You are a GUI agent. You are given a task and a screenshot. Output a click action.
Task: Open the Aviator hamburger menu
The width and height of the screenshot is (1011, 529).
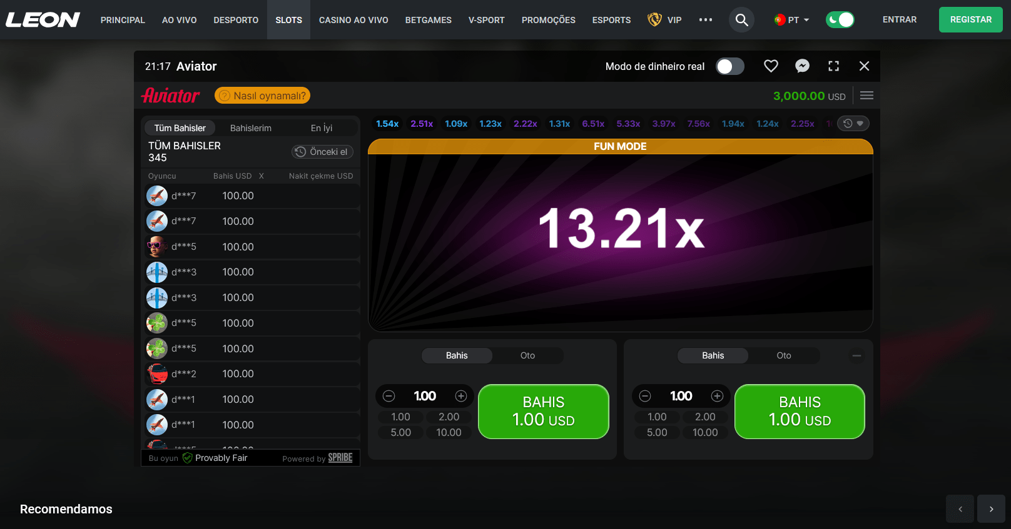click(866, 96)
